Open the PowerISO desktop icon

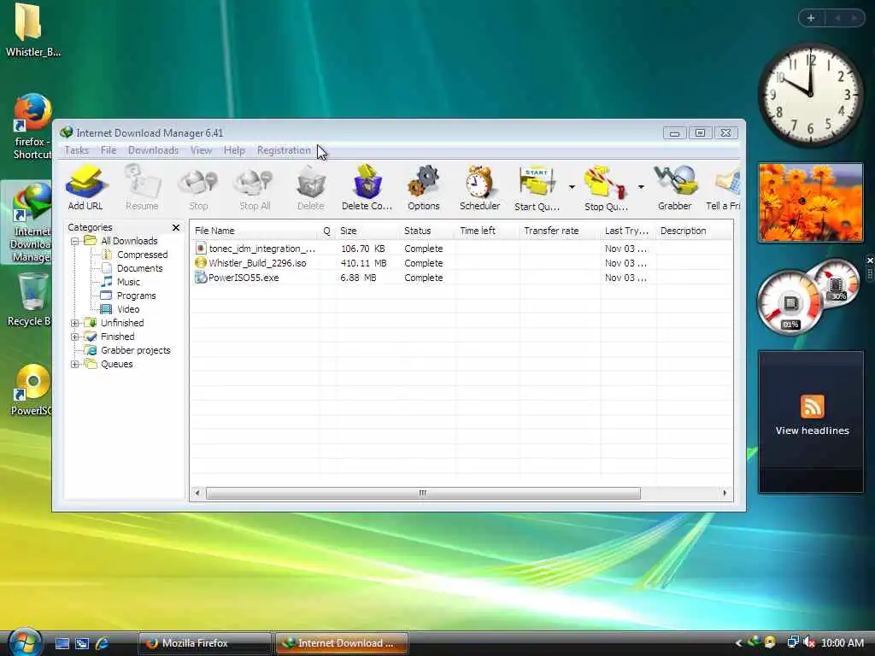tap(32, 390)
